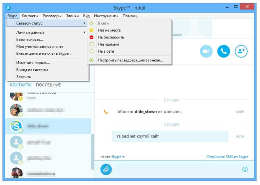
Task: Open the Инструменты menu
Action: coord(106,16)
